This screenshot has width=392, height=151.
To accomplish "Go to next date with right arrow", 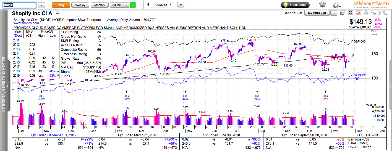I will pos(170,5).
